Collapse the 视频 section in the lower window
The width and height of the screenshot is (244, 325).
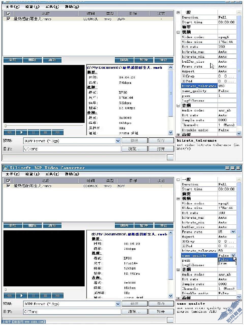178,199
